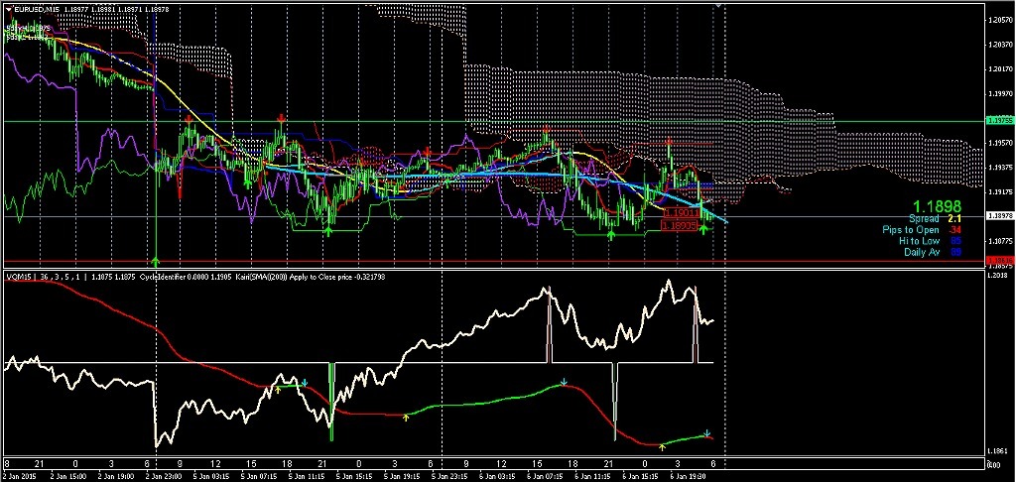Image resolution: width=1016 pixels, height=482 pixels.
Task: Click the 1.19970 price scale label
Action: pyautogui.click(x=998, y=94)
